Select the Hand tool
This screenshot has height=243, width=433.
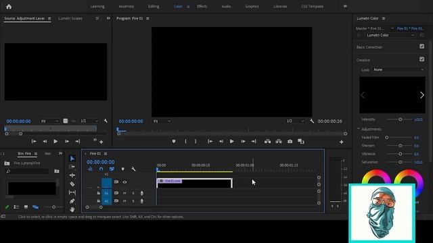pyautogui.click(x=72, y=209)
